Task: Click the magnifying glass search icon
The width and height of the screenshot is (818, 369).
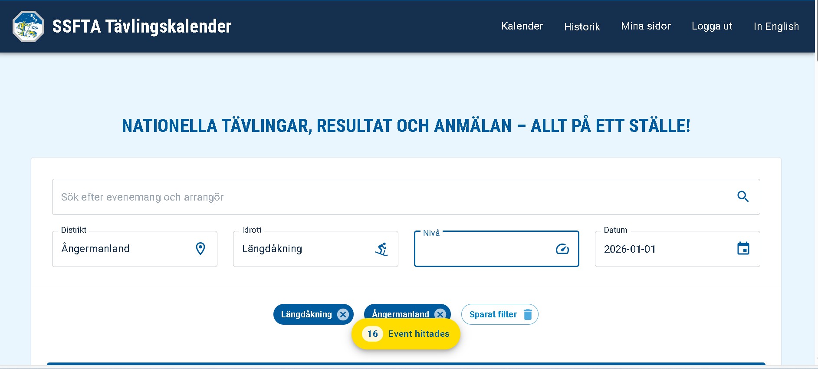Action: [x=743, y=197]
